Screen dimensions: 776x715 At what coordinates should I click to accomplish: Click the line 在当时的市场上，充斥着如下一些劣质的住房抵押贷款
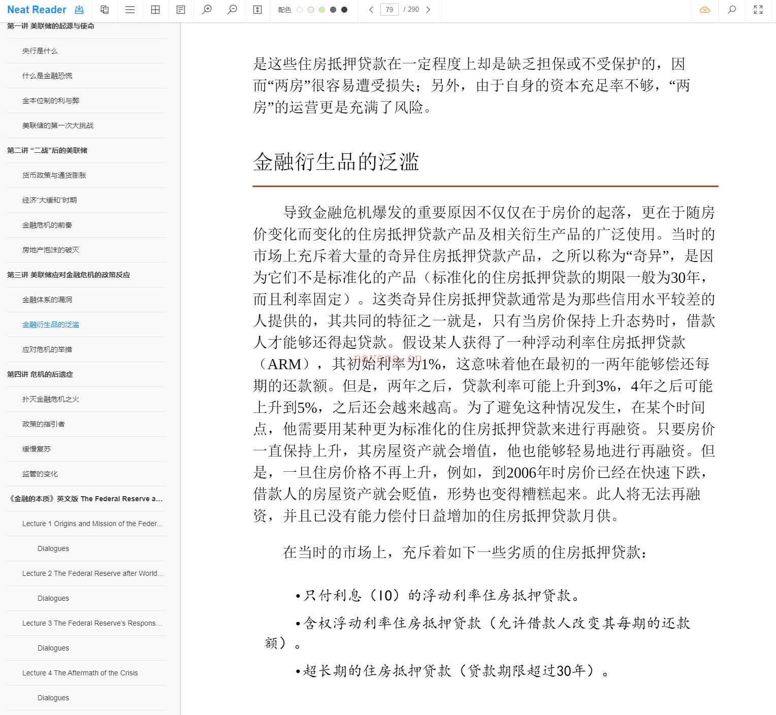tap(465, 552)
